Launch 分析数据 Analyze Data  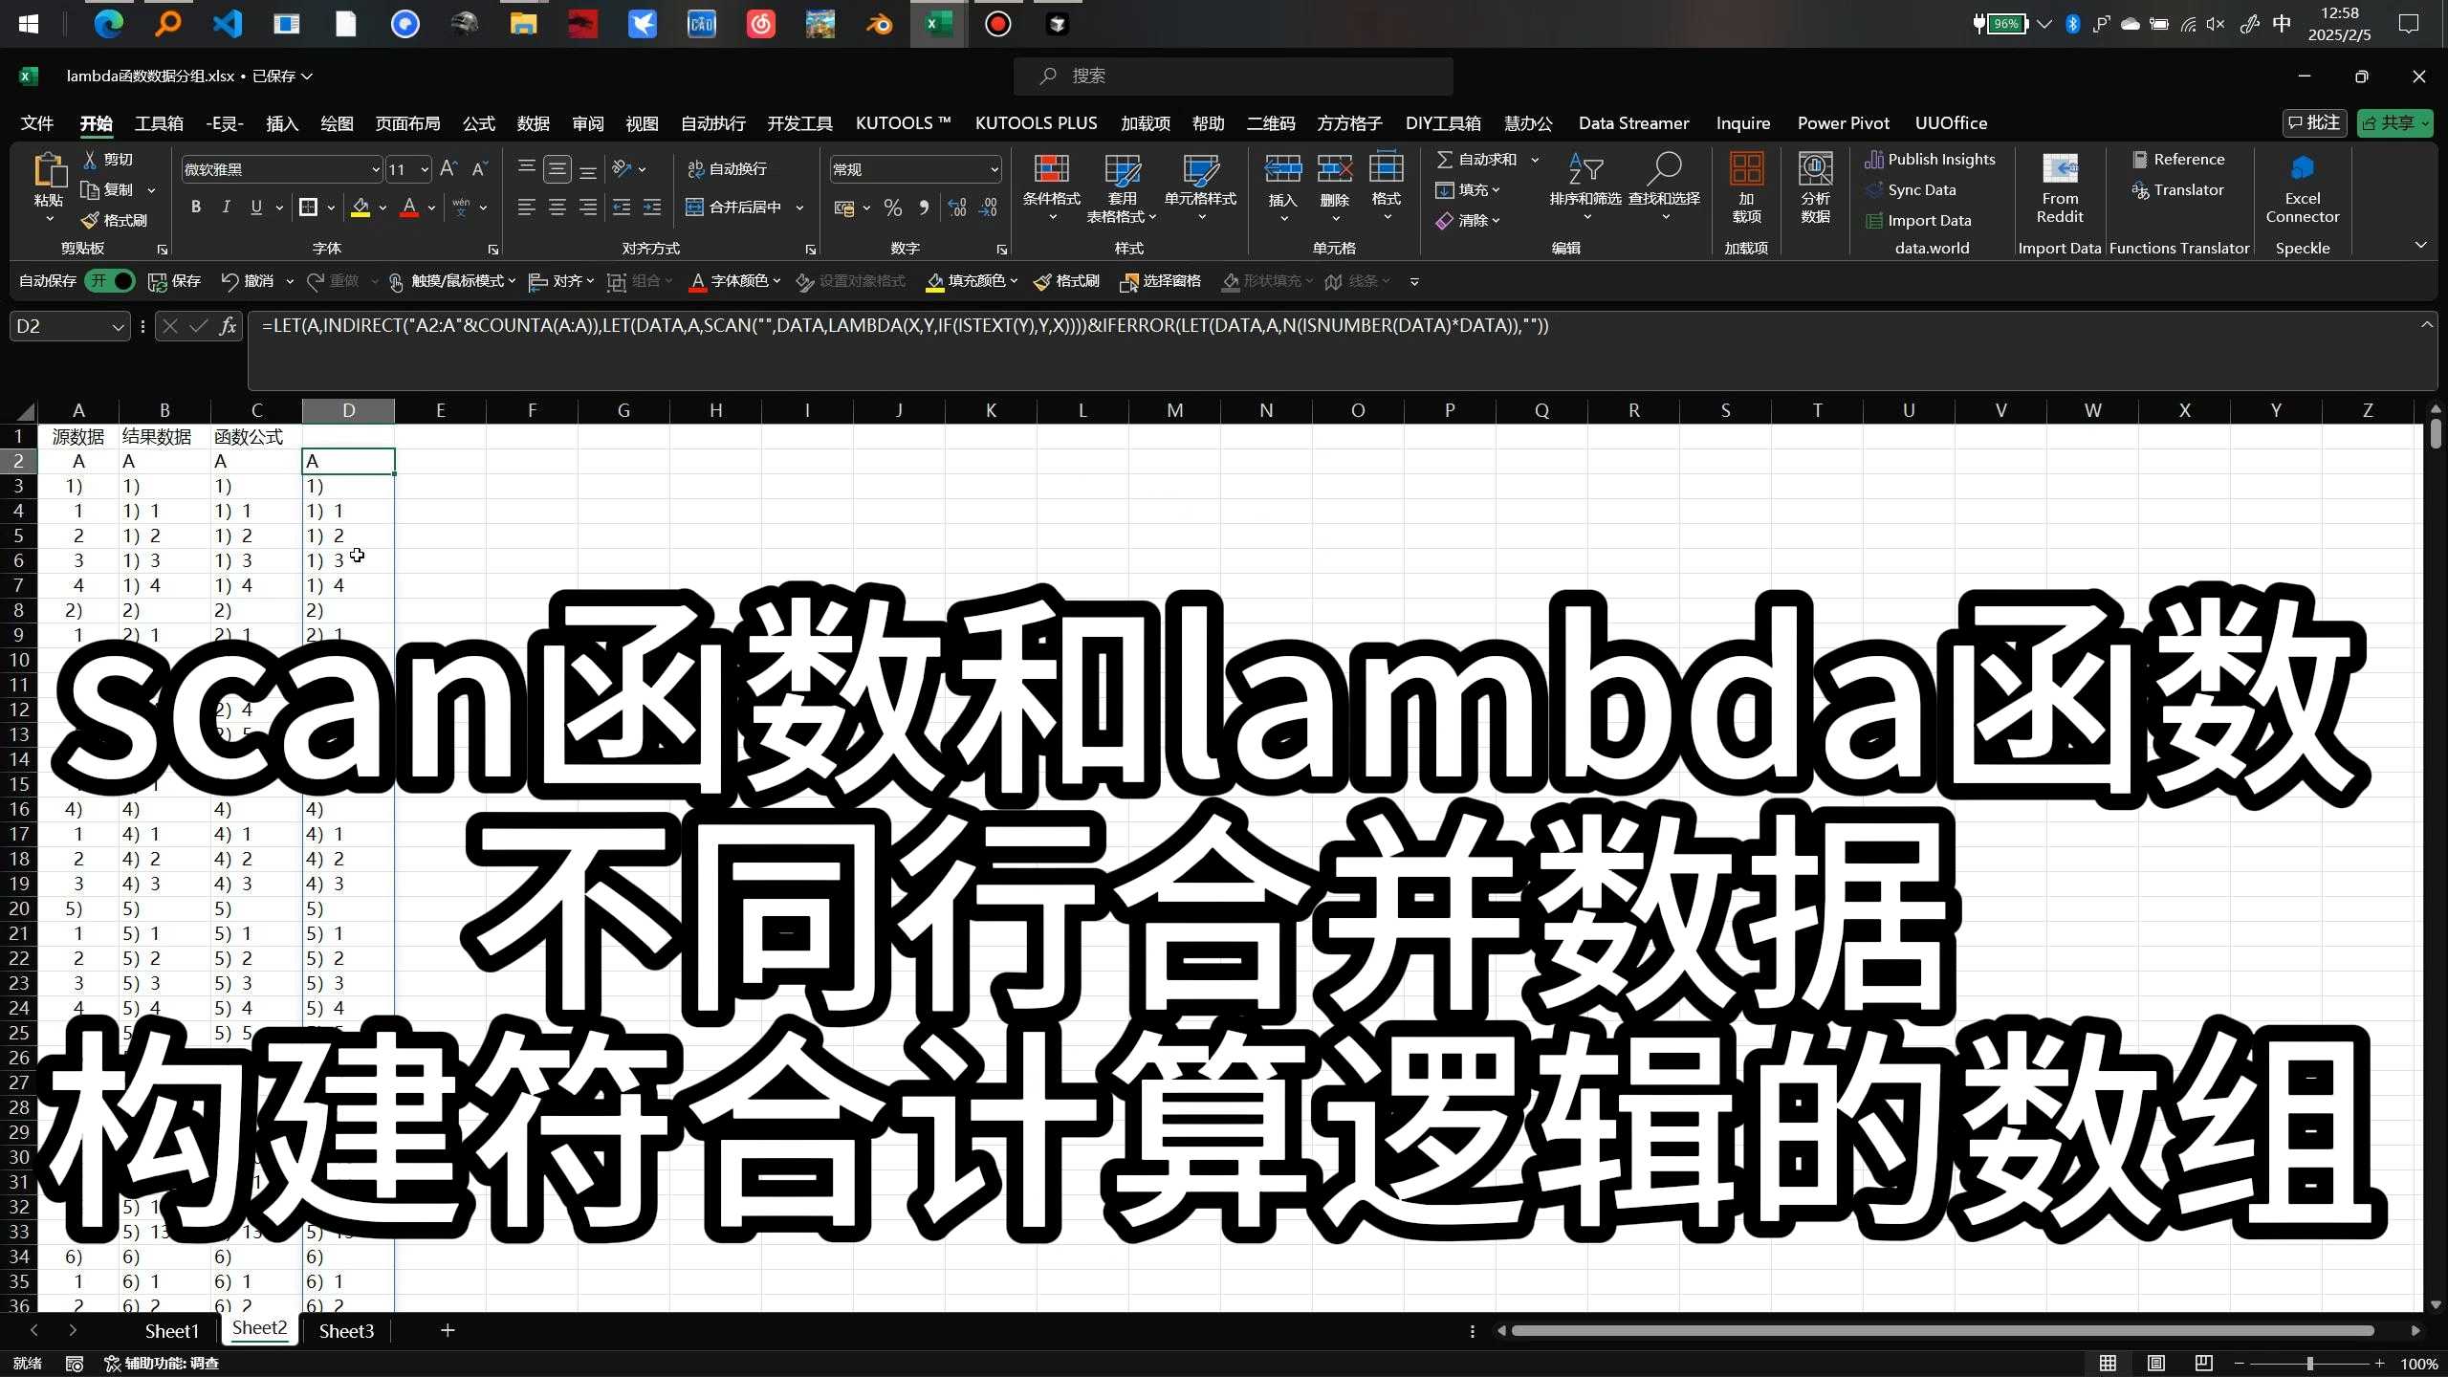tap(1814, 188)
